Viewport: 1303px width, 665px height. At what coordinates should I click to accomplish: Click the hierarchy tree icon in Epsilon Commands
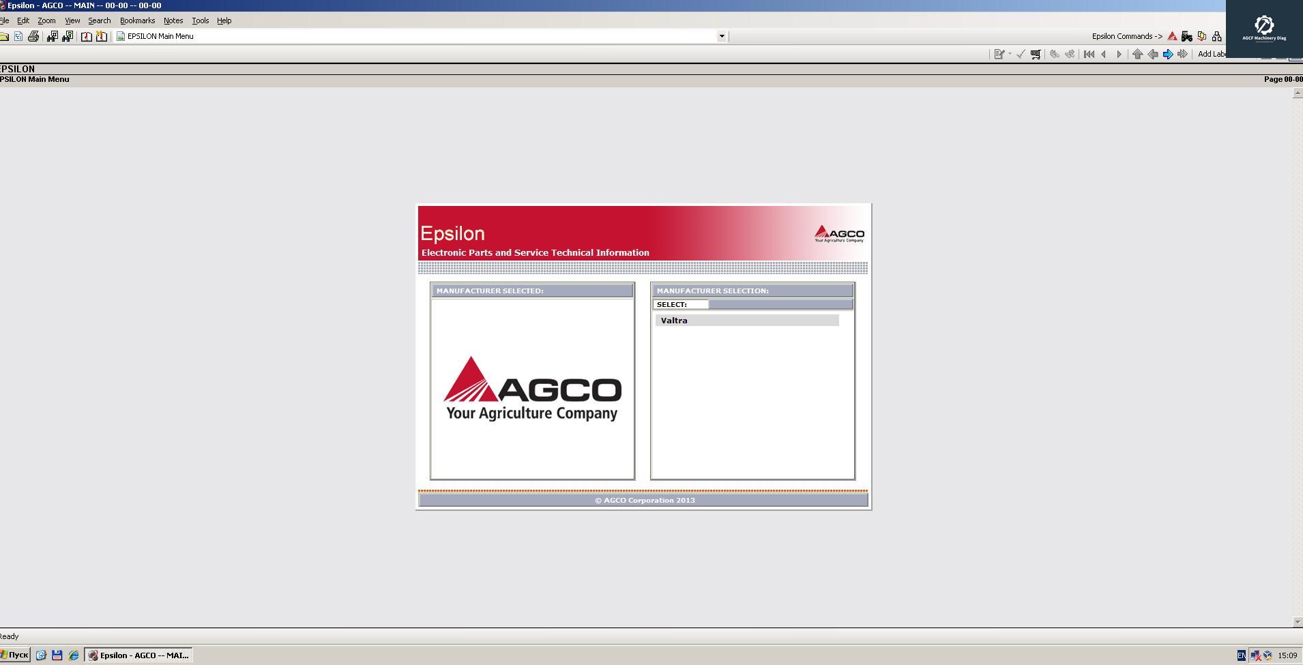(x=1216, y=36)
